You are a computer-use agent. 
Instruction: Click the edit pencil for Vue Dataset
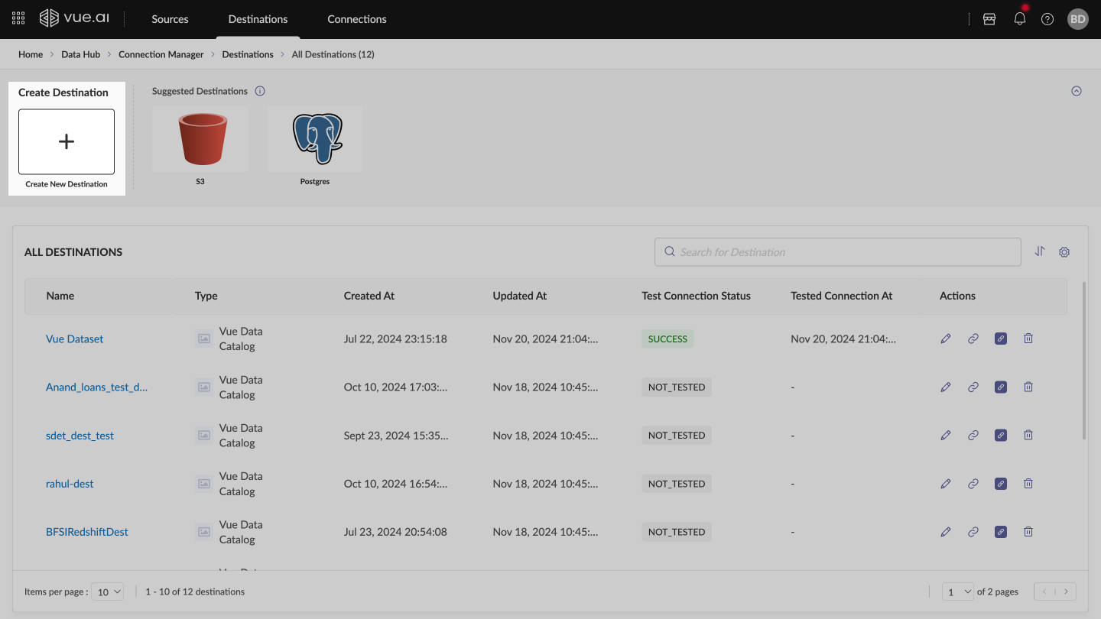pyautogui.click(x=946, y=339)
